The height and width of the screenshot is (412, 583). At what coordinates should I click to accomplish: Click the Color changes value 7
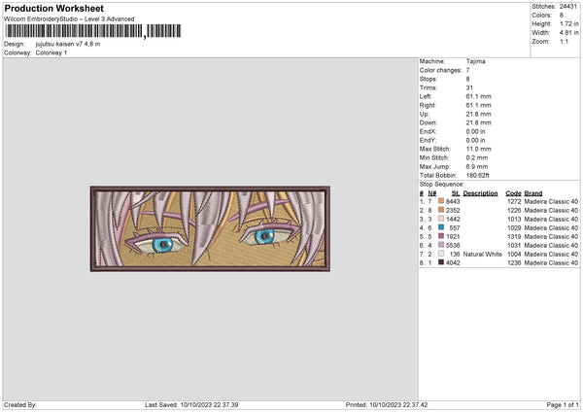[467, 70]
